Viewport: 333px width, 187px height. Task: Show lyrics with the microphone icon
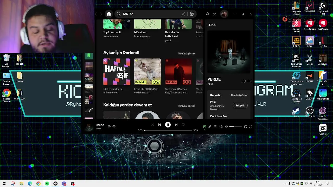tap(210, 127)
